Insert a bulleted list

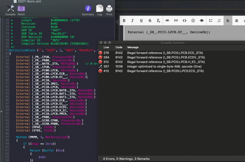click(x=211, y=21)
